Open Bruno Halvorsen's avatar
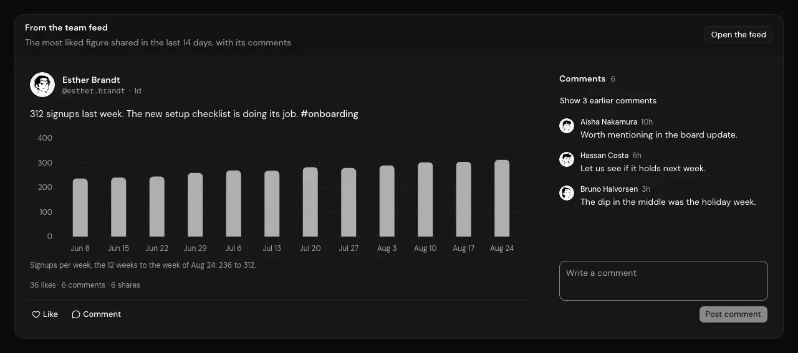 567,193
